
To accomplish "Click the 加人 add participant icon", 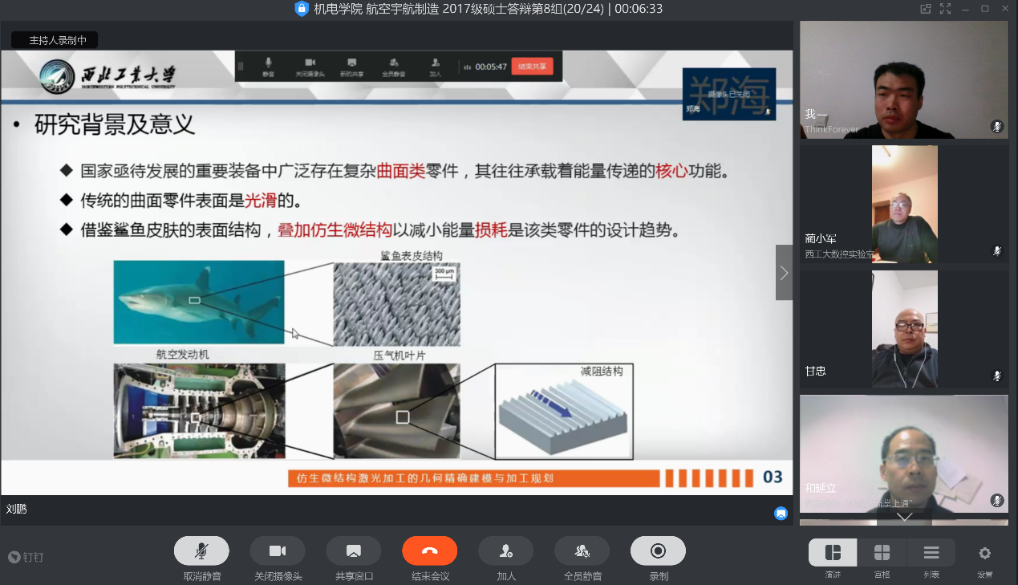I will (x=505, y=551).
